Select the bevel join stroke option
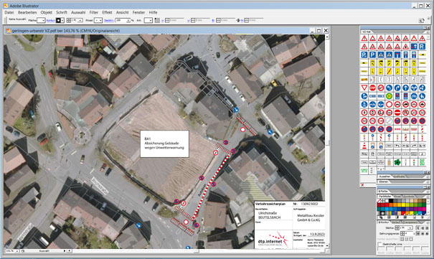This screenshot has width=434, height=259. click(x=427, y=234)
